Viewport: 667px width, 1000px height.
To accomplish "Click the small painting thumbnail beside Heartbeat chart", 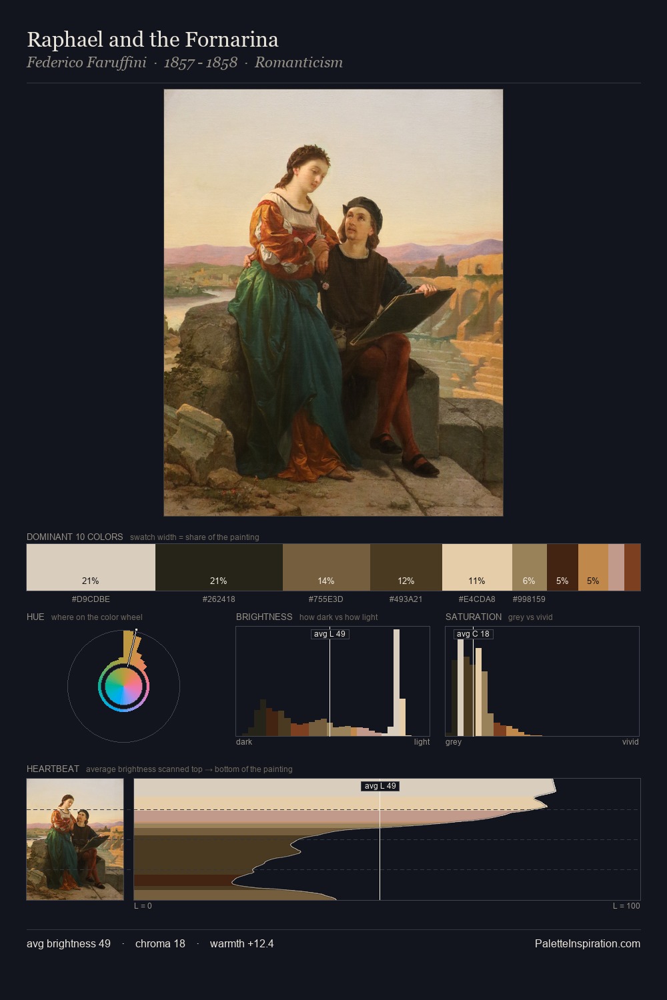I will pos(75,839).
